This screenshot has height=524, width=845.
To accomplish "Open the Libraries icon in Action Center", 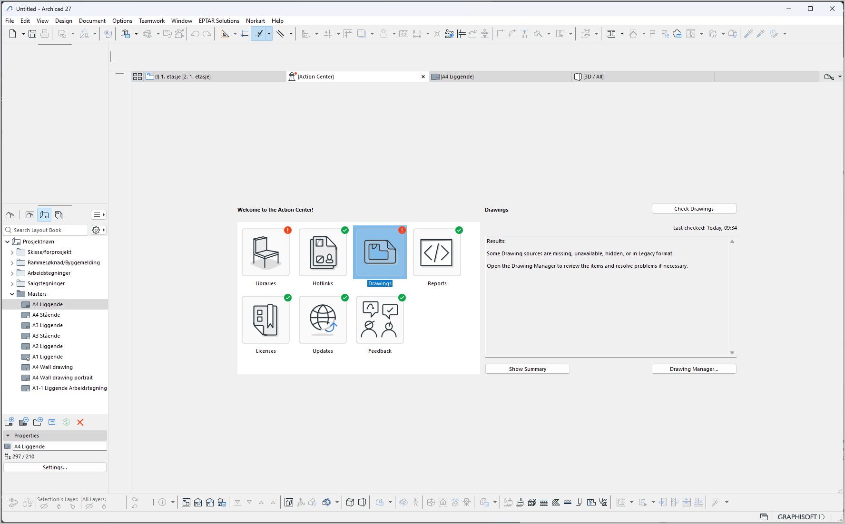I will 265,252.
